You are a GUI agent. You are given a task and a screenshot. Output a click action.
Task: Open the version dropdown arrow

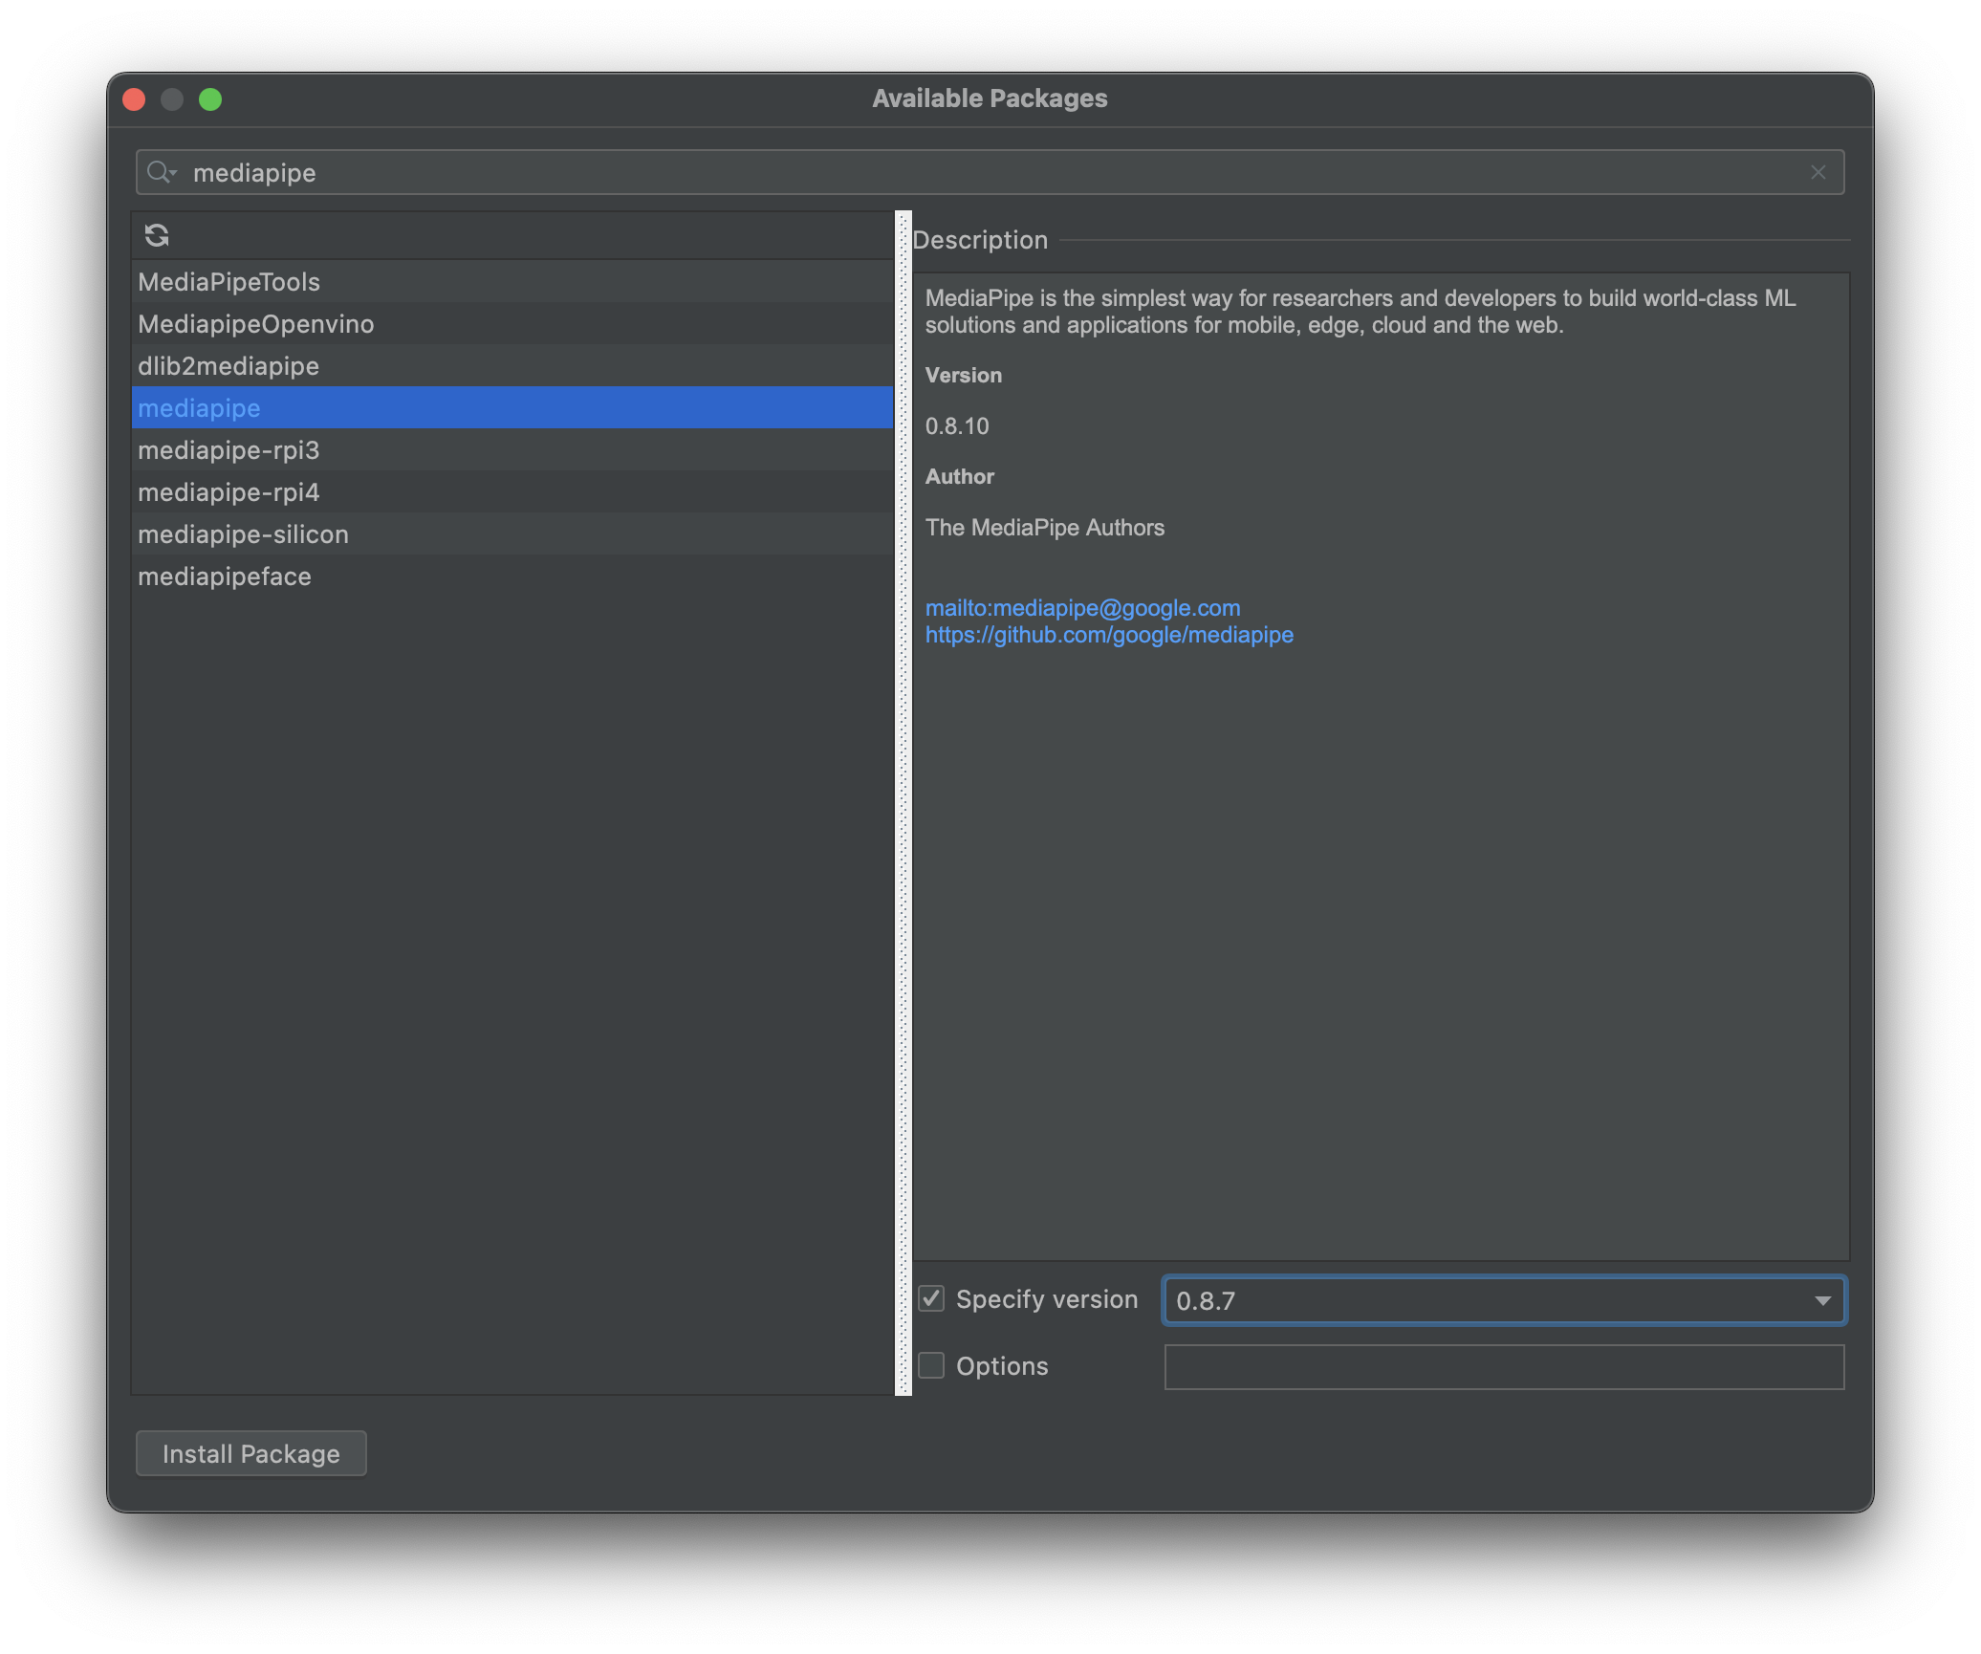coord(1822,1300)
